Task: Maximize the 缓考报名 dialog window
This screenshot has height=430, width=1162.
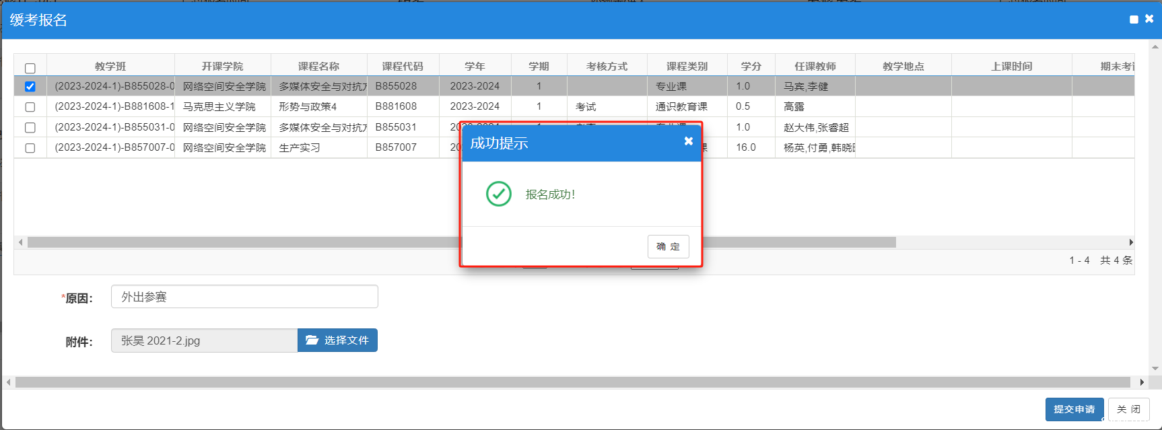Action: tap(1134, 20)
